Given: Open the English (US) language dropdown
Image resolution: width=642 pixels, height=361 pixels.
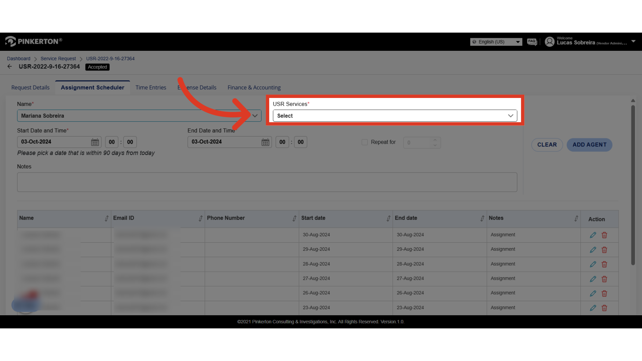Looking at the screenshot, I should 496,42.
